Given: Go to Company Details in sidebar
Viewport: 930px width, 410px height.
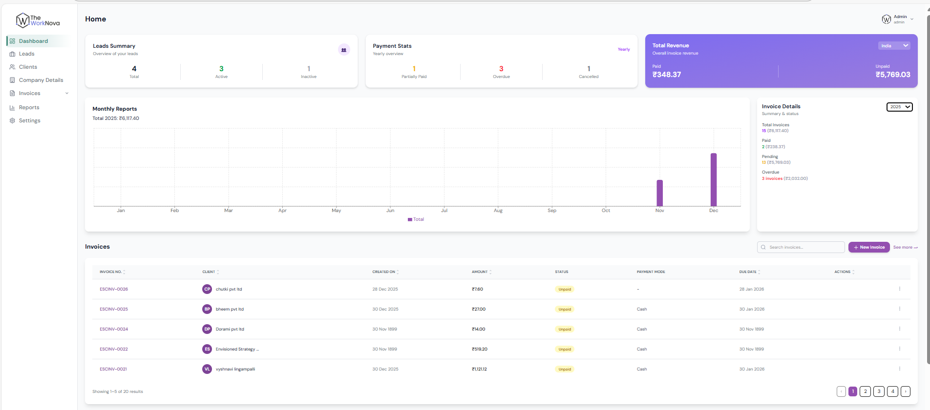Looking at the screenshot, I should 41,80.
